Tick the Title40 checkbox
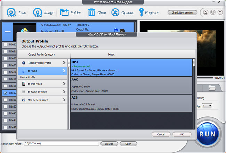The height and width of the screenshot is (153, 226). click(6, 113)
